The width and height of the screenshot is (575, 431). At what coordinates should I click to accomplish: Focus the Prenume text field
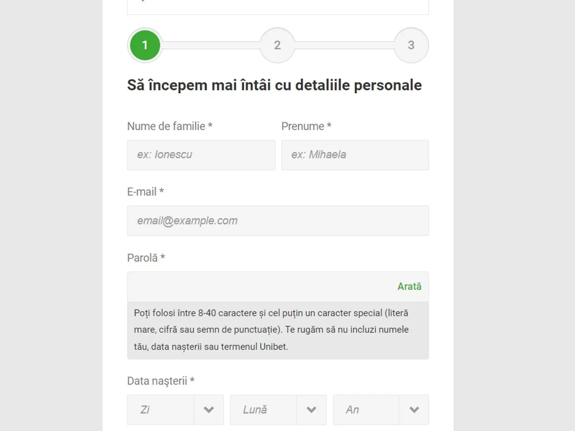pyautogui.click(x=355, y=155)
